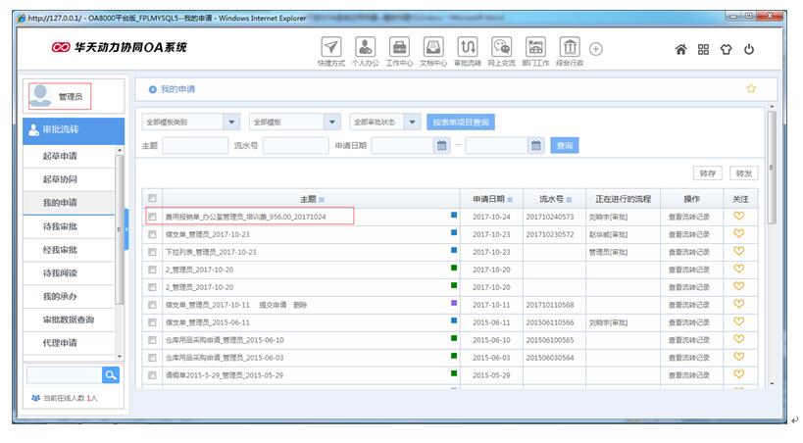This screenshot has width=803, height=443.
Task: Open the 网上交流 online chat icon
Action: [501, 48]
